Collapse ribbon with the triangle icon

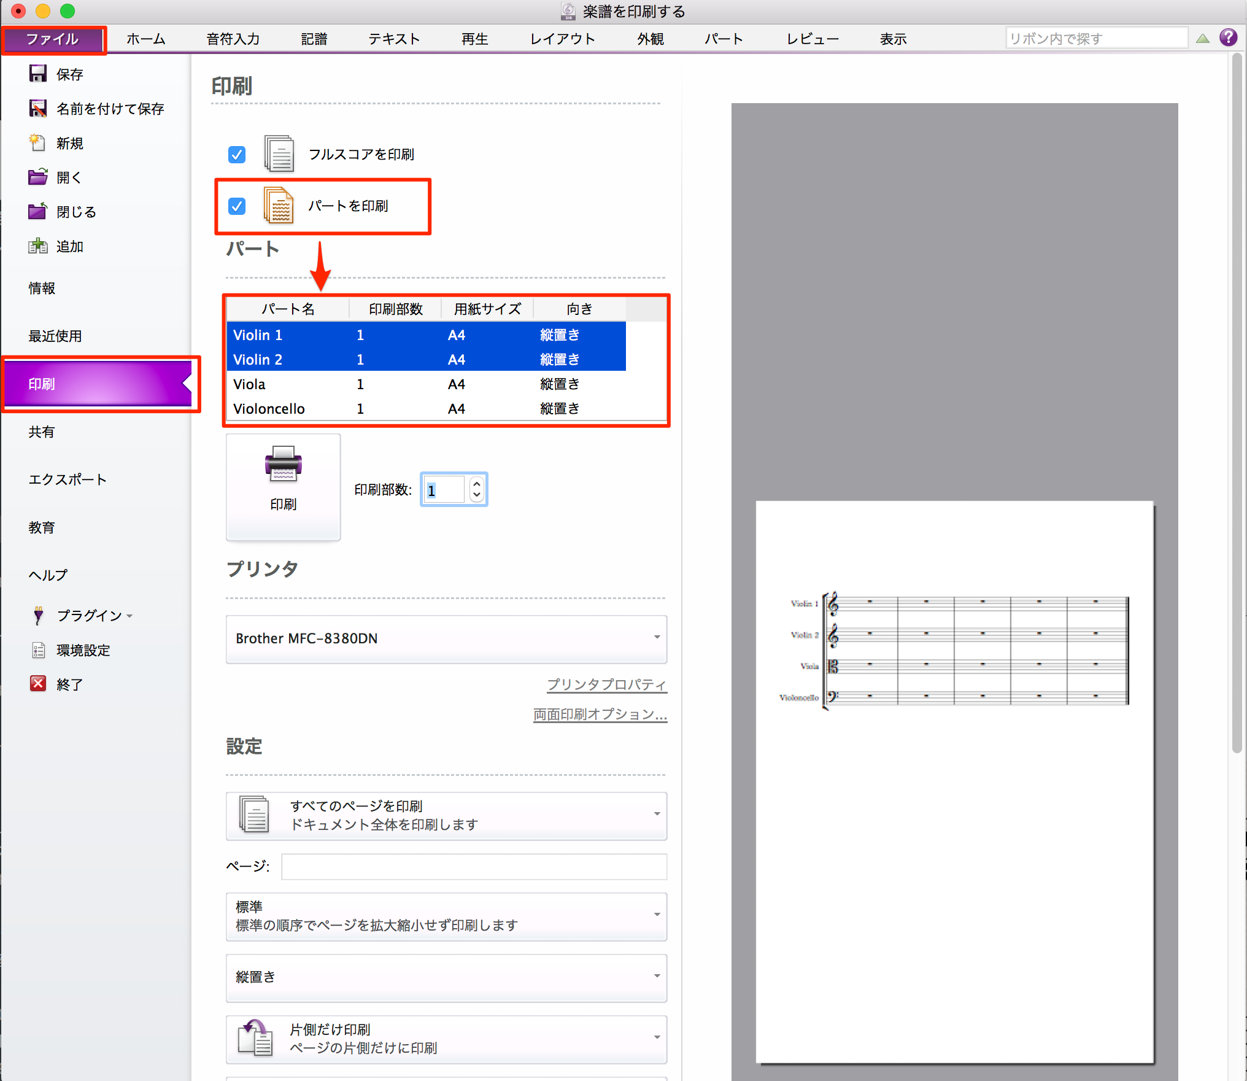pyautogui.click(x=1203, y=39)
